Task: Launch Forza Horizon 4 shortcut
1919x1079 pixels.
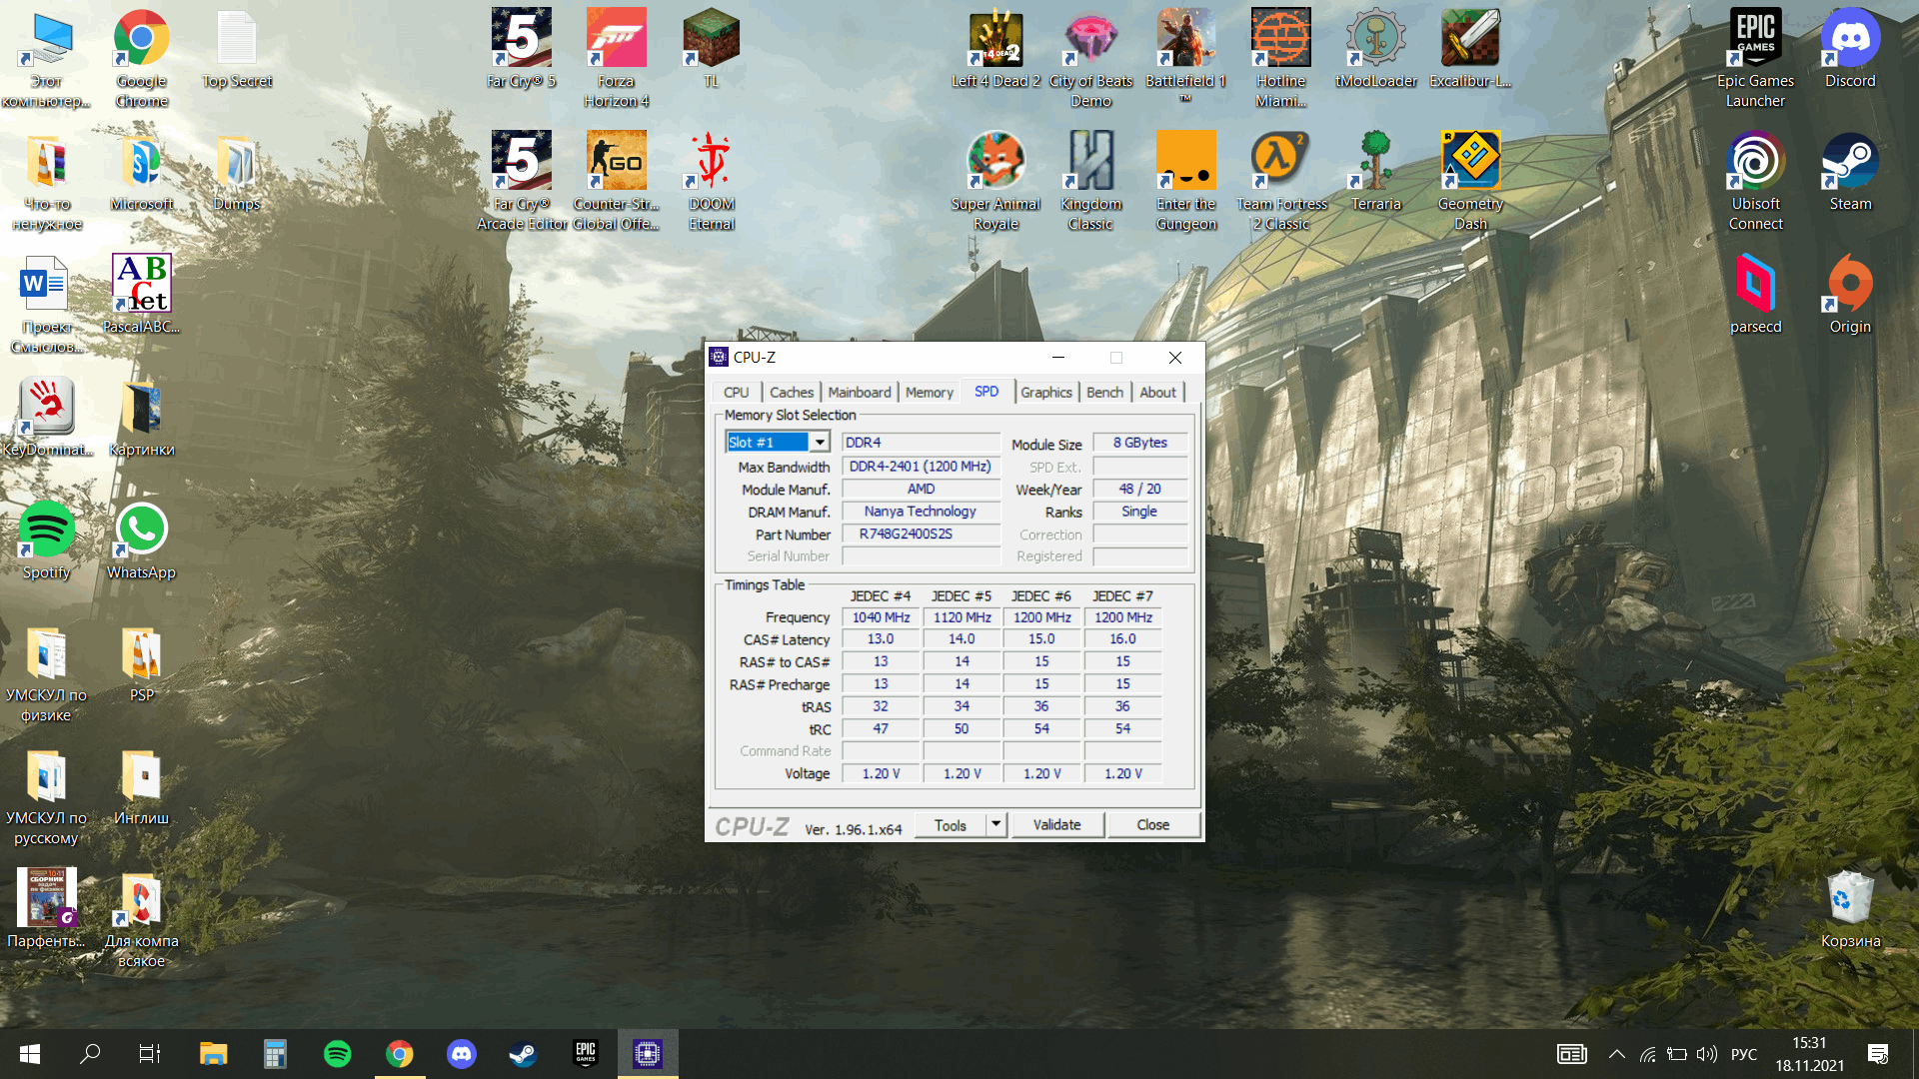Action: [616, 58]
